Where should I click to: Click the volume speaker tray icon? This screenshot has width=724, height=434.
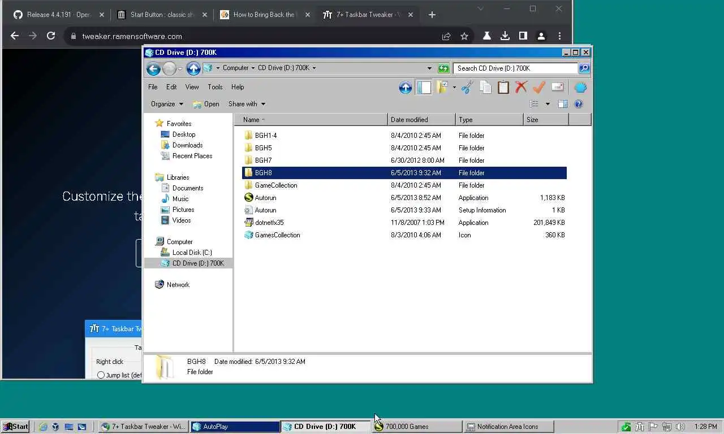(680, 427)
